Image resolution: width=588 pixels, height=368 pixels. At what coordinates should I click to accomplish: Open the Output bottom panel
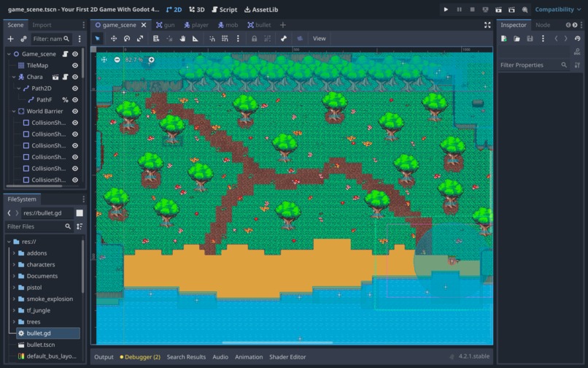(x=104, y=357)
